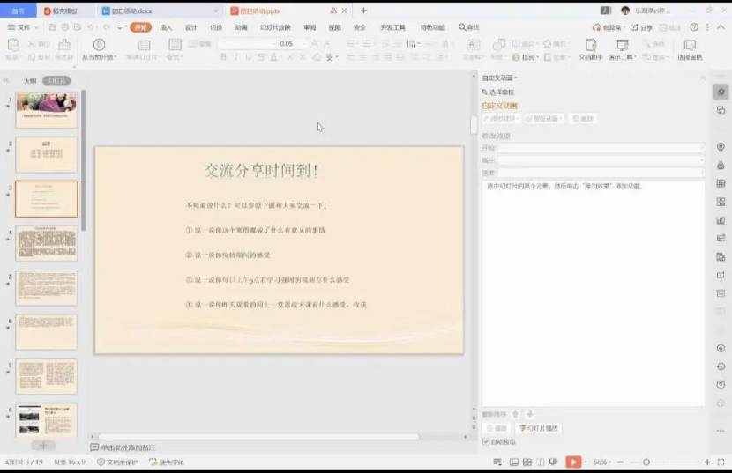Viewport: 732px width, 473px height.
Task: Click the zoom out minus icon
Action: (621, 462)
